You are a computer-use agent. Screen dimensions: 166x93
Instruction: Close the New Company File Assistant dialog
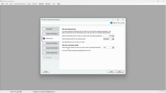(x=123, y=20)
